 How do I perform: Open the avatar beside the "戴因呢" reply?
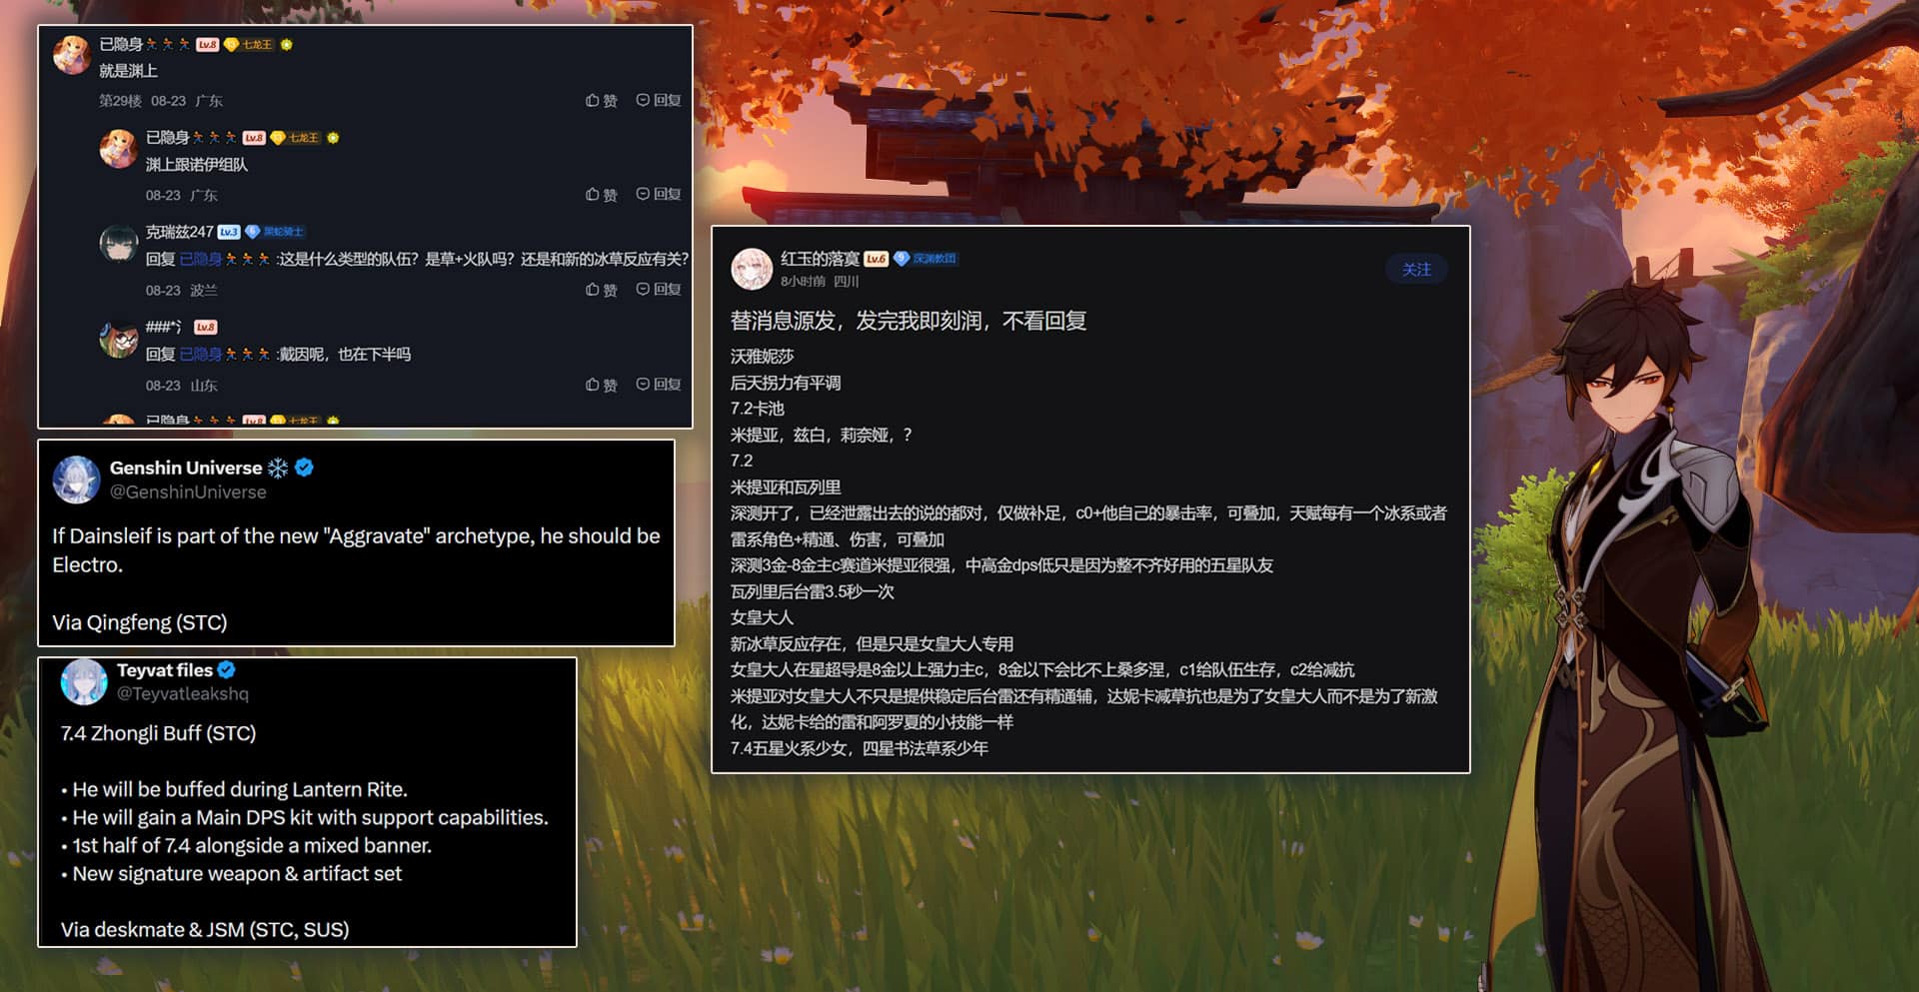[118, 338]
